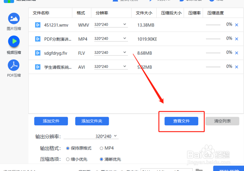This screenshot has width=244, height=171.
Task: Click progress bar for sdgfdryg.flv row
Action: pyautogui.click(x=213, y=53)
